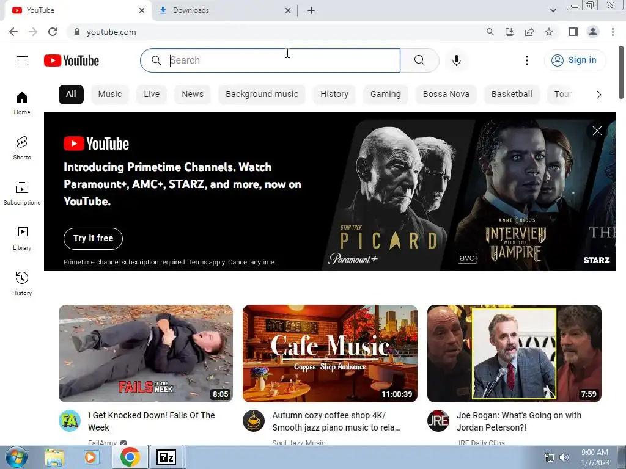Open Chrome profile avatar

pyautogui.click(x=593, y=32)
